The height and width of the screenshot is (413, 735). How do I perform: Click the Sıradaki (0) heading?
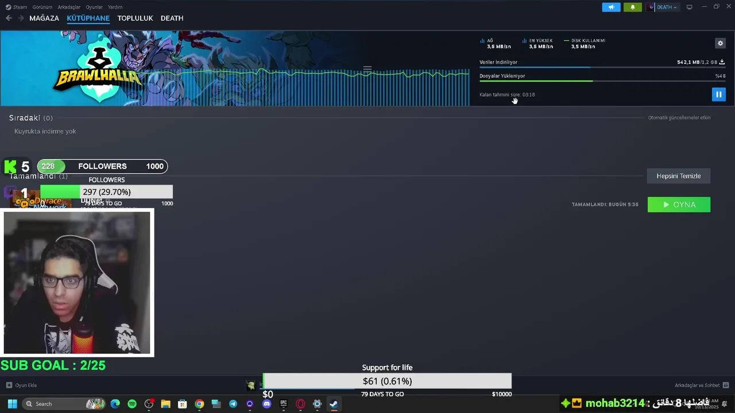tap(31, 118)
